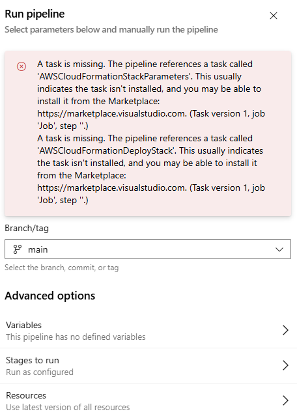Image resolution: width=297 pixels, height=418 pixels.
Task: Follow the second marketplace.visualstudio.com link
Action: pos(111,188)
